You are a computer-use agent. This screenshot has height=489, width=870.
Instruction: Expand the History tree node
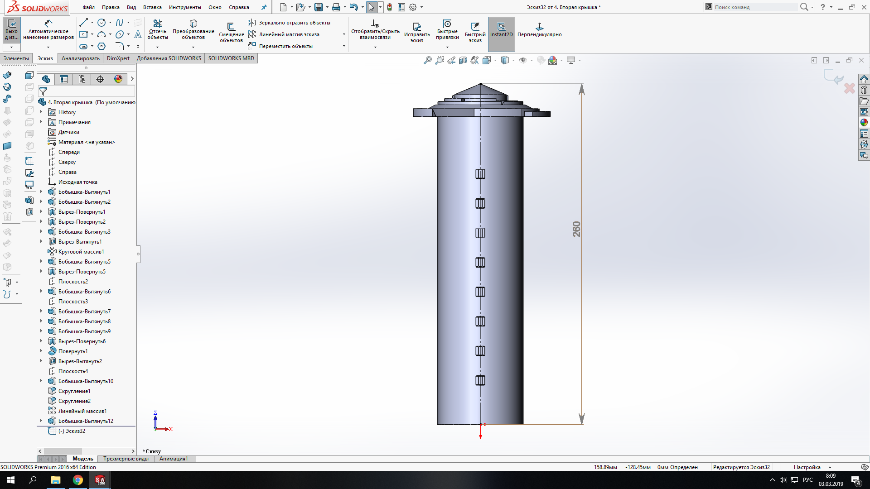(x=41, y=112)
